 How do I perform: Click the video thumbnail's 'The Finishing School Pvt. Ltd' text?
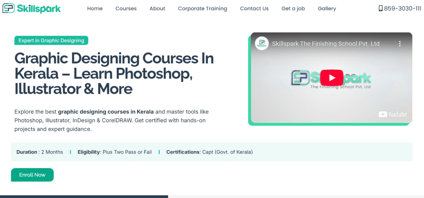(x=340, y=87)
